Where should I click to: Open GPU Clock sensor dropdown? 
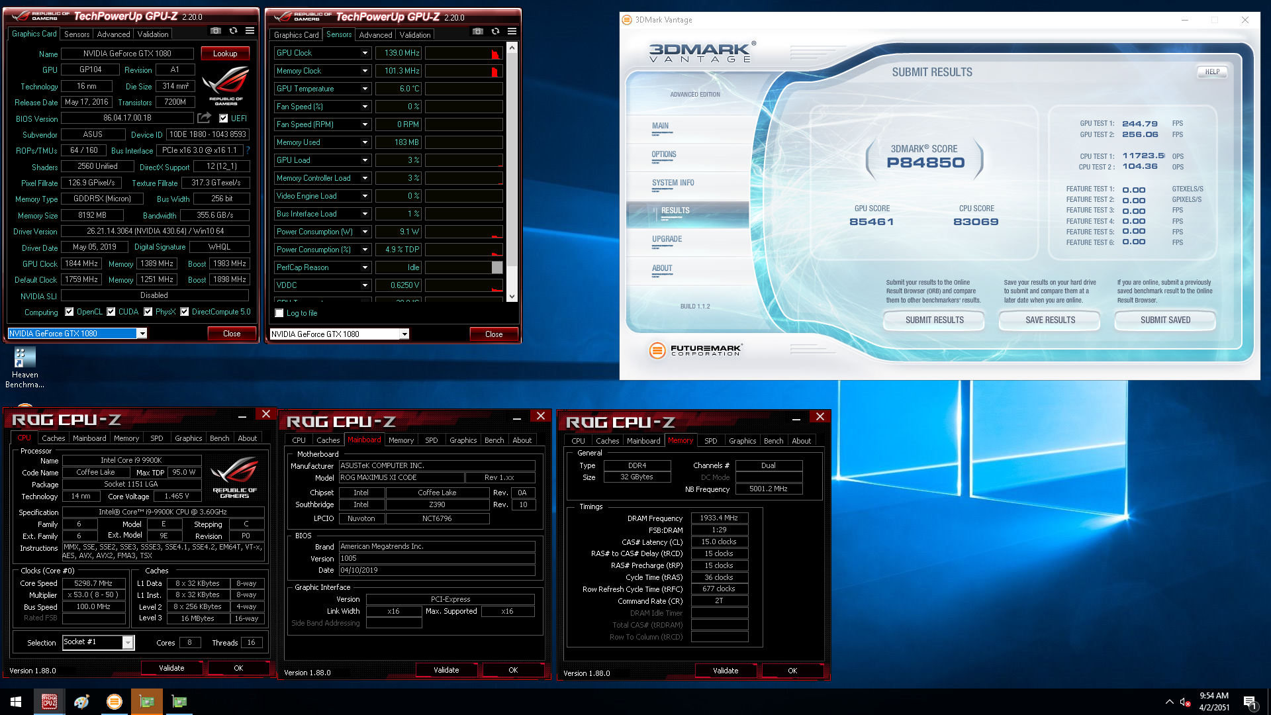(x=365, y=53)
